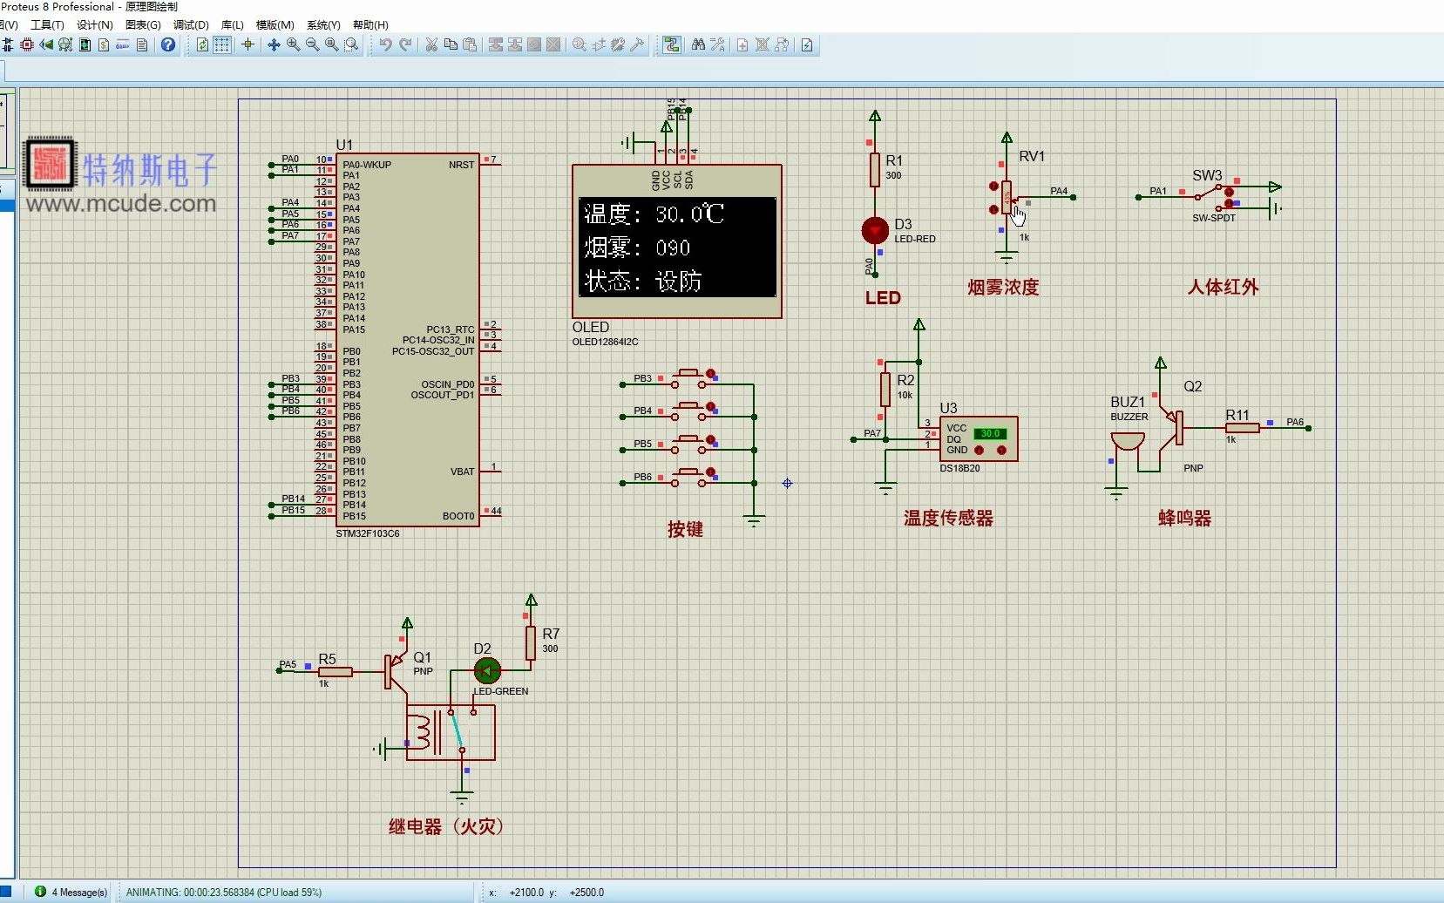The width and height of the screenshot is (1444, 903).
Task: Zoom to view entire sheet
Action: (x=332, y=44)
